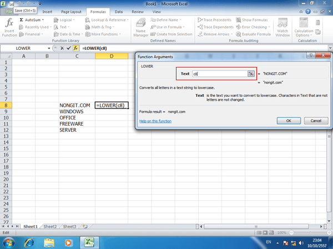Switch to the Data tab
The width and height of the screenshot is (333, 249).
point(119,12)
